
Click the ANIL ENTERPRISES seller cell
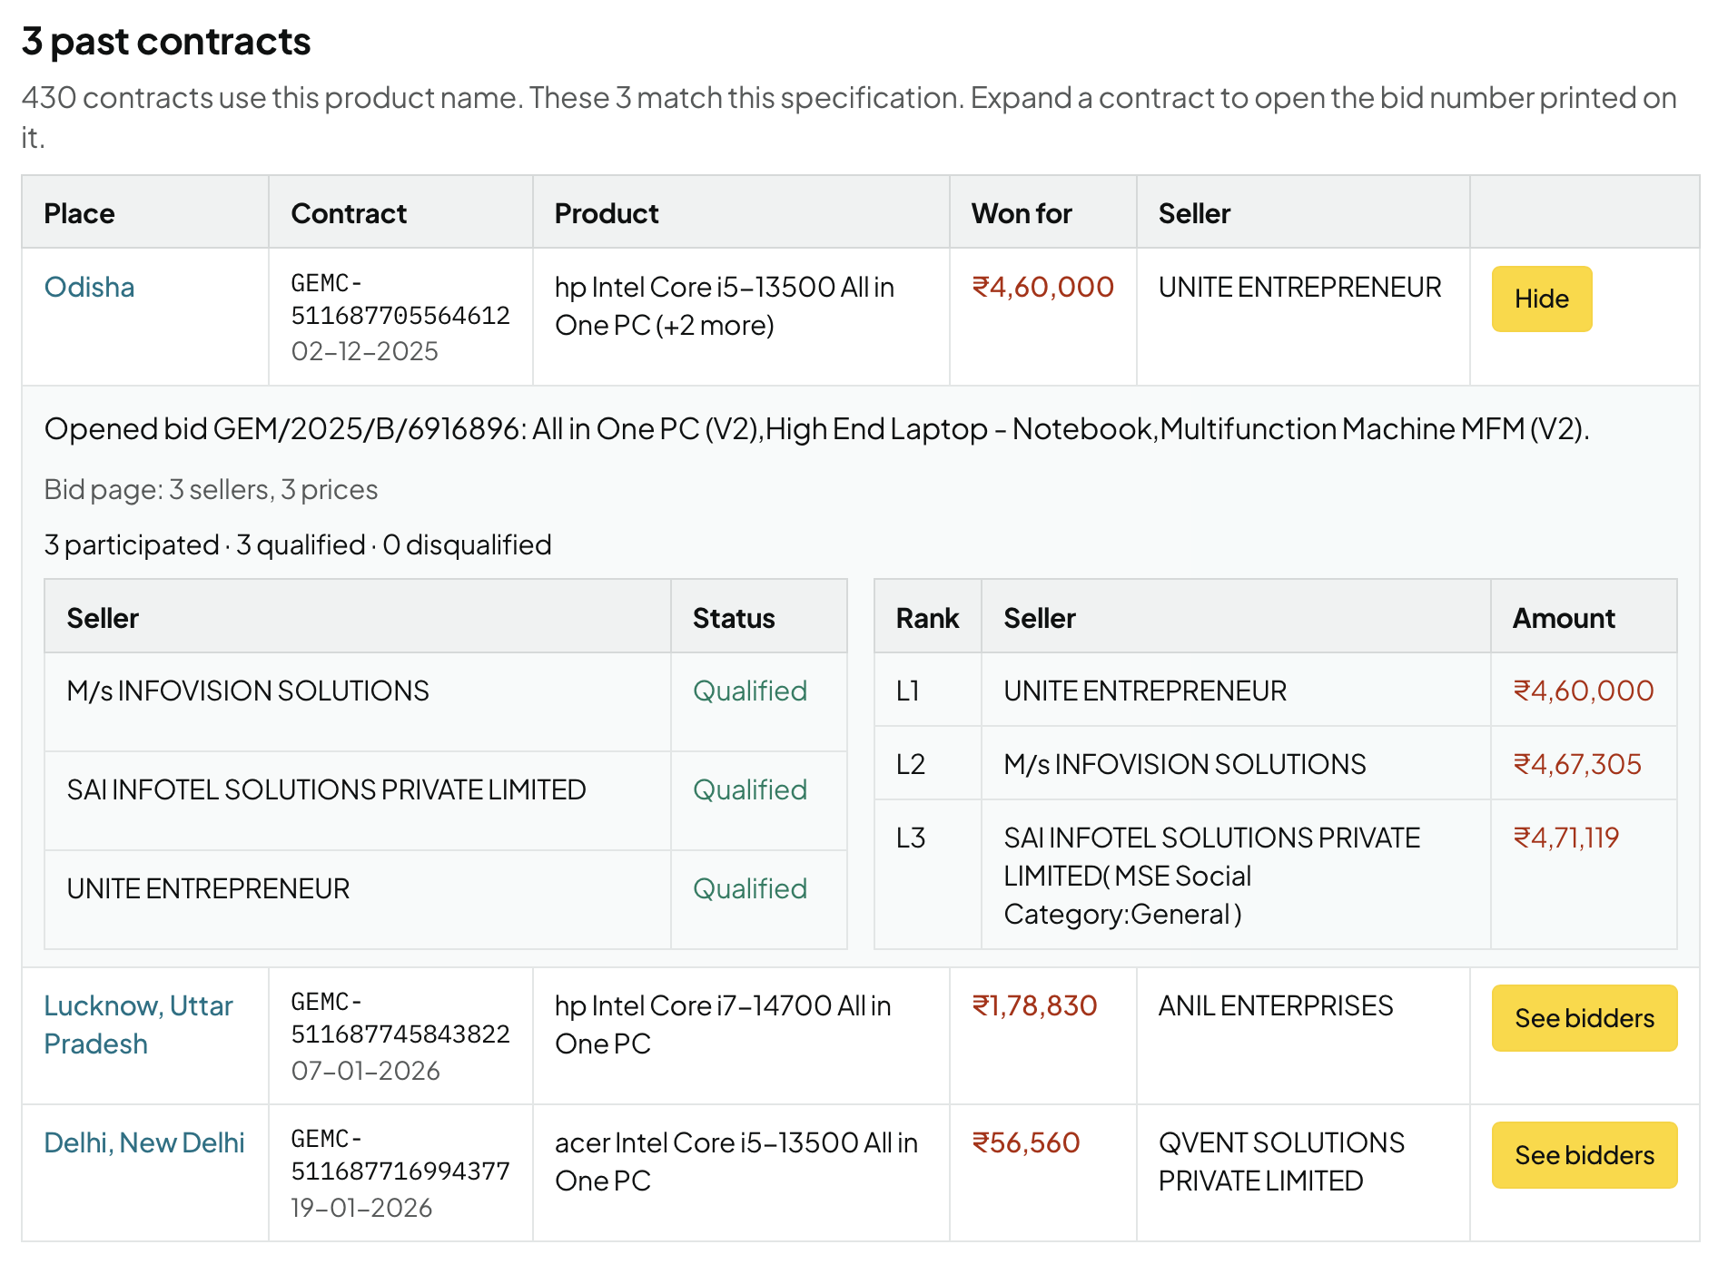[x=1303, y=1036]
